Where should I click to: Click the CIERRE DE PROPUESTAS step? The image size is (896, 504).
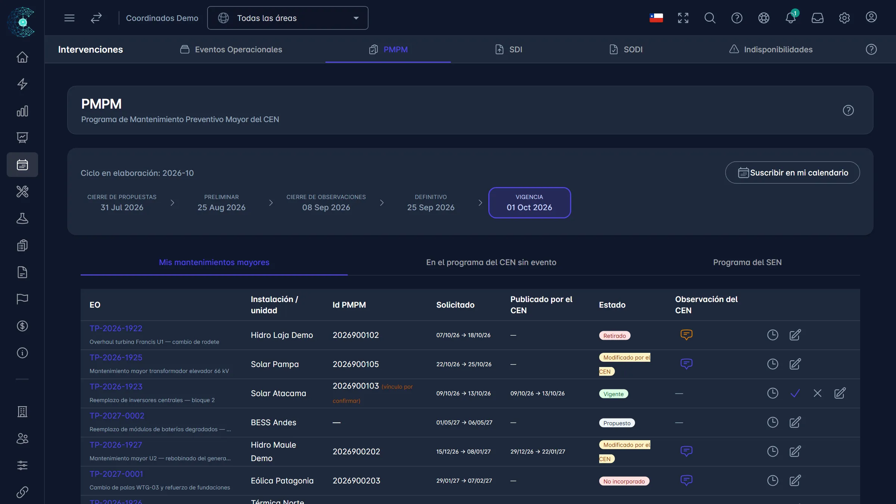tap(122, 203)
